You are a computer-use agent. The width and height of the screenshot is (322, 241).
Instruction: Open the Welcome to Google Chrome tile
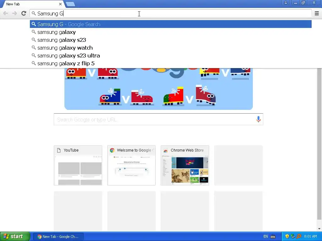coord(131,165)
